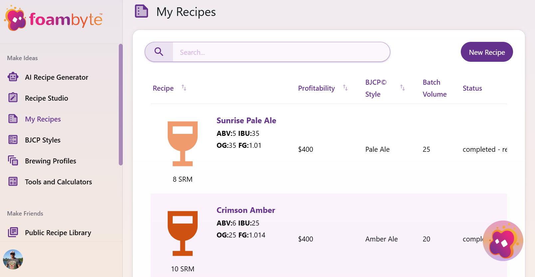Open My Recipes in sidebar
Screen dimensions: 535x277
coord(43,119)
